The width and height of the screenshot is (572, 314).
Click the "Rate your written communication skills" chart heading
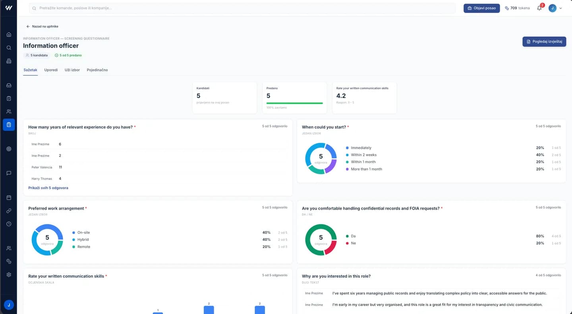[x=66, y=276]
